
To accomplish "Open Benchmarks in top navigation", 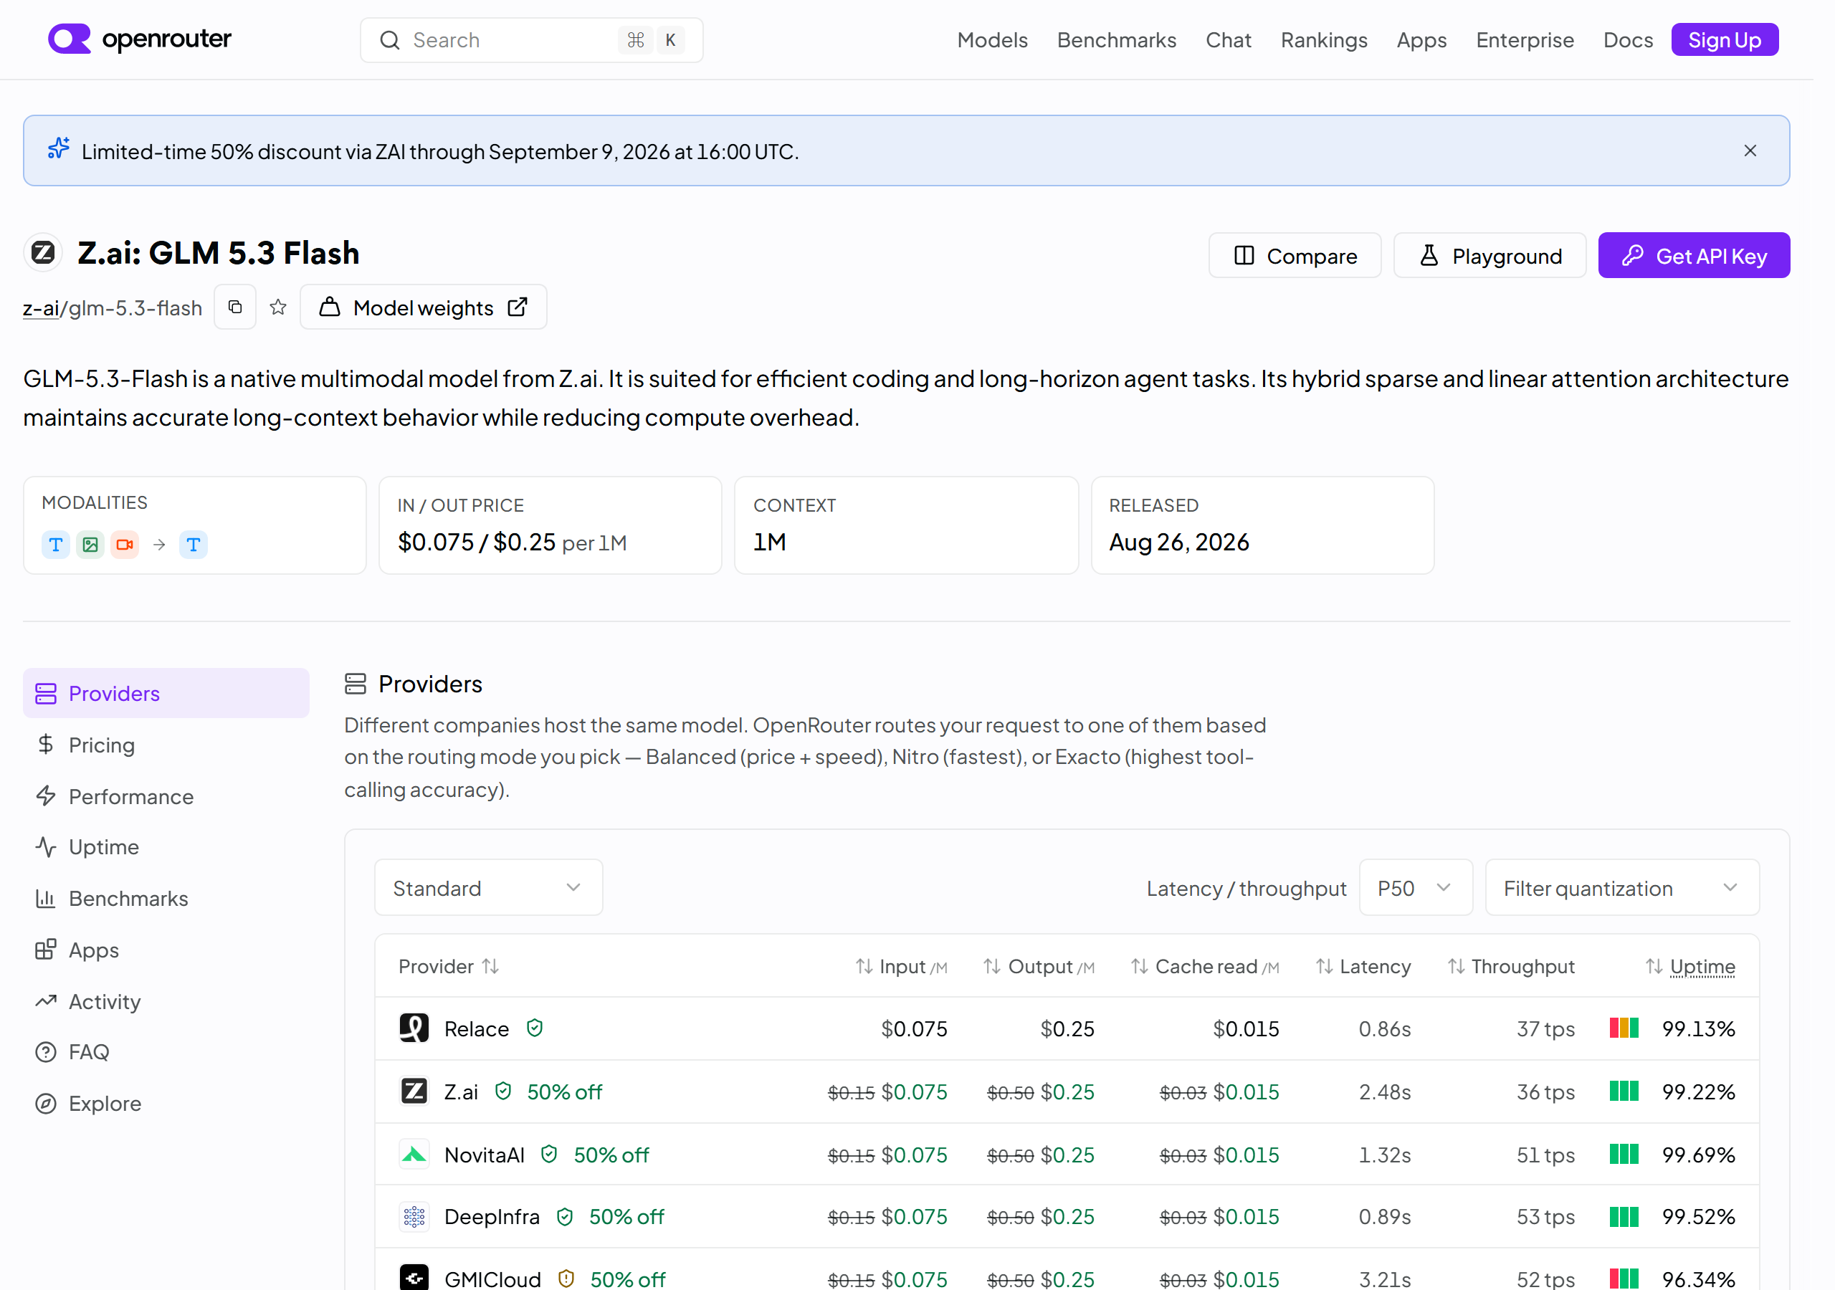I will coord(1116,40).
